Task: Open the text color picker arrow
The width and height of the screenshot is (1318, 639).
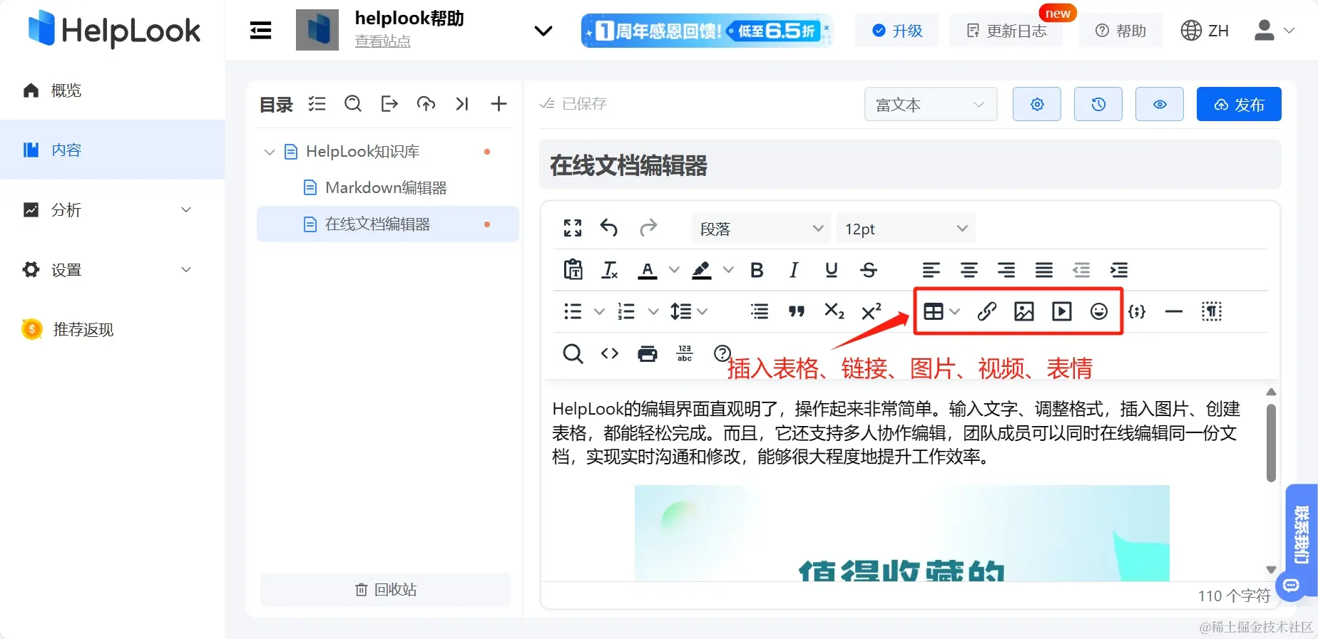Action: (x=674, y=270)
